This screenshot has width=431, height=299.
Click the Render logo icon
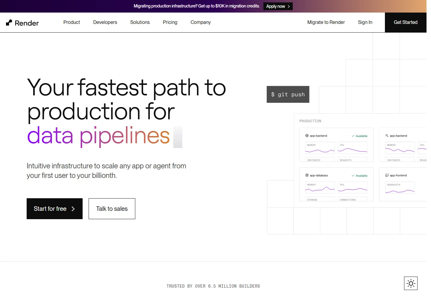9,23
